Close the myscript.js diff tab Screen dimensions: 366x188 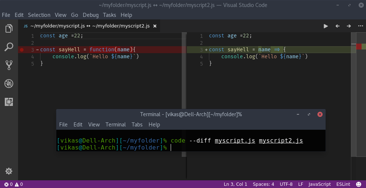coord(154,26)
